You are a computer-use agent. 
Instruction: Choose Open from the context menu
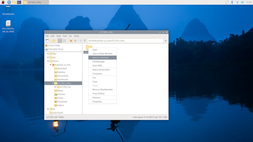coord(103,49)
